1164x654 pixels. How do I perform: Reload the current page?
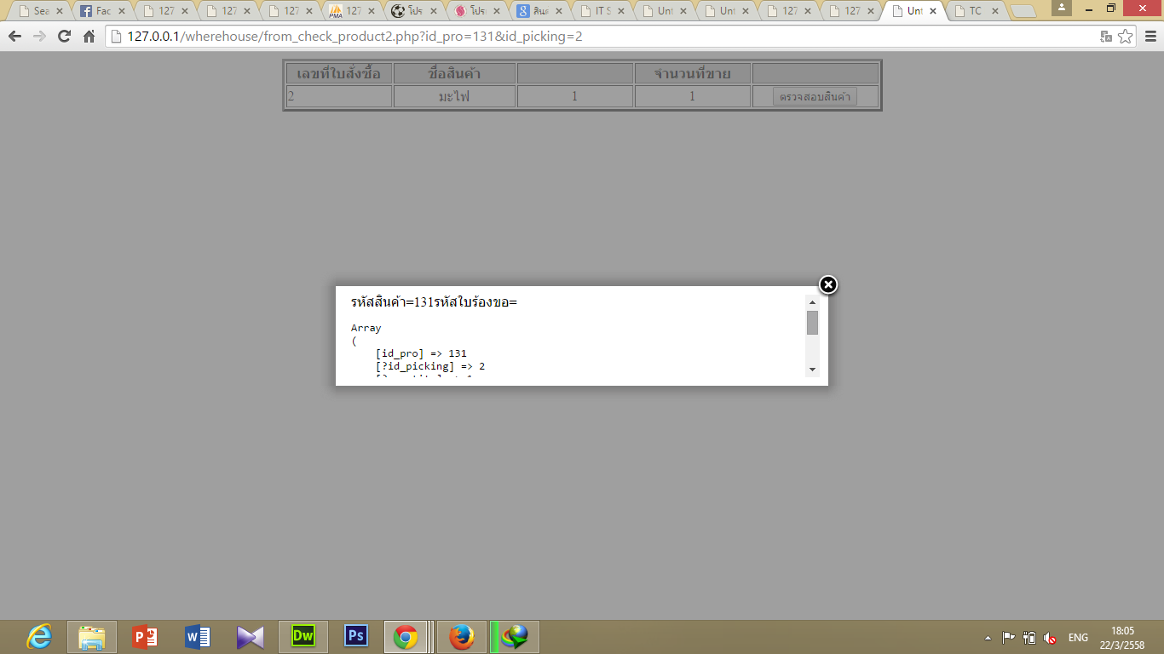pyautogui.click(x=64, y=37)
